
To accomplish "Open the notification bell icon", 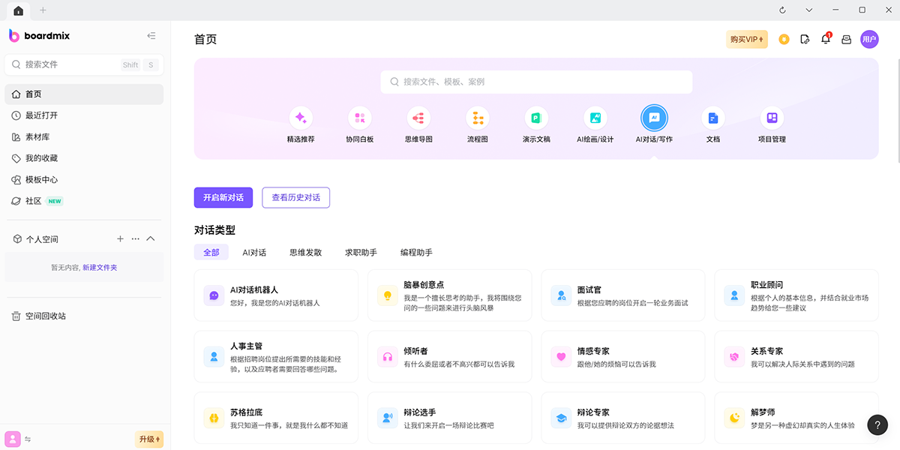I will [x=826, y=40].
